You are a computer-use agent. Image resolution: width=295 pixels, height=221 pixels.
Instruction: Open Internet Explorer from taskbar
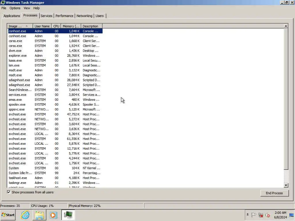(x=25, y=215)
